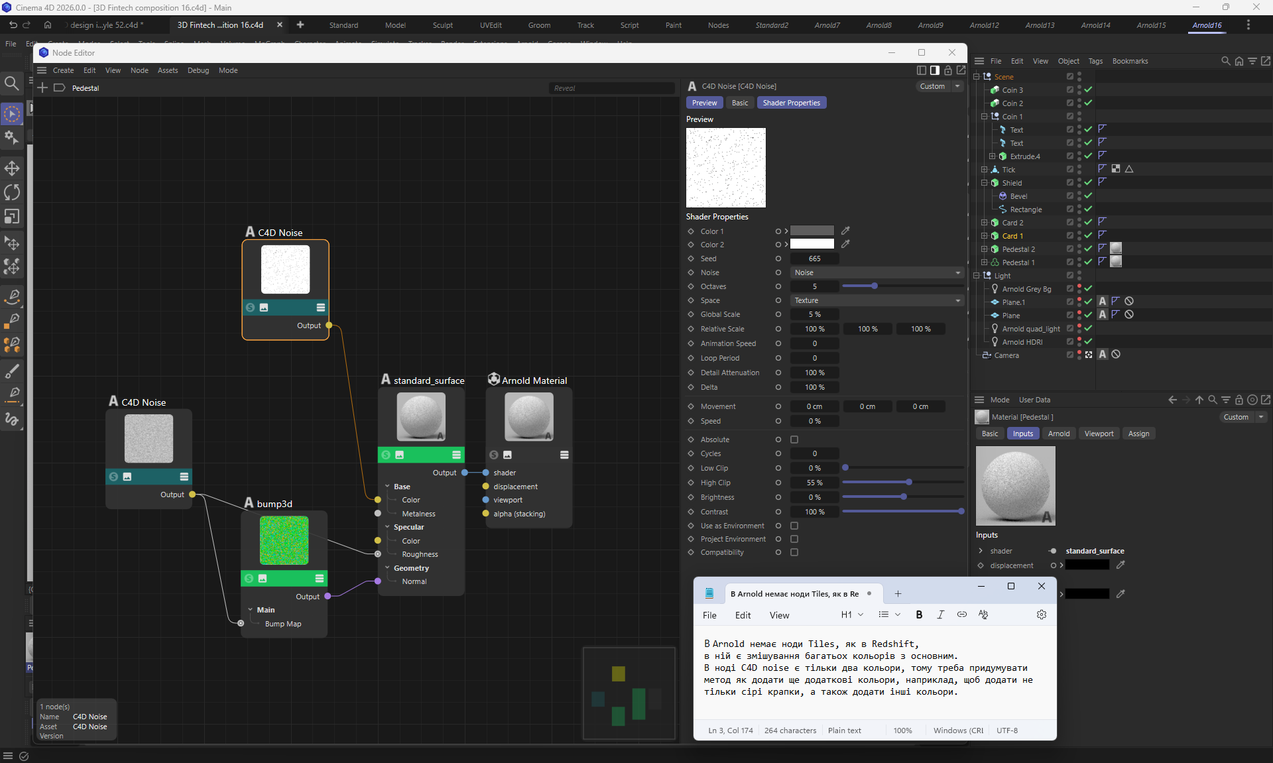Click the Assign button in Material panel
Image resolution: width=1273 pixels, height=763 pixels.
click(x=1138, y=434)
